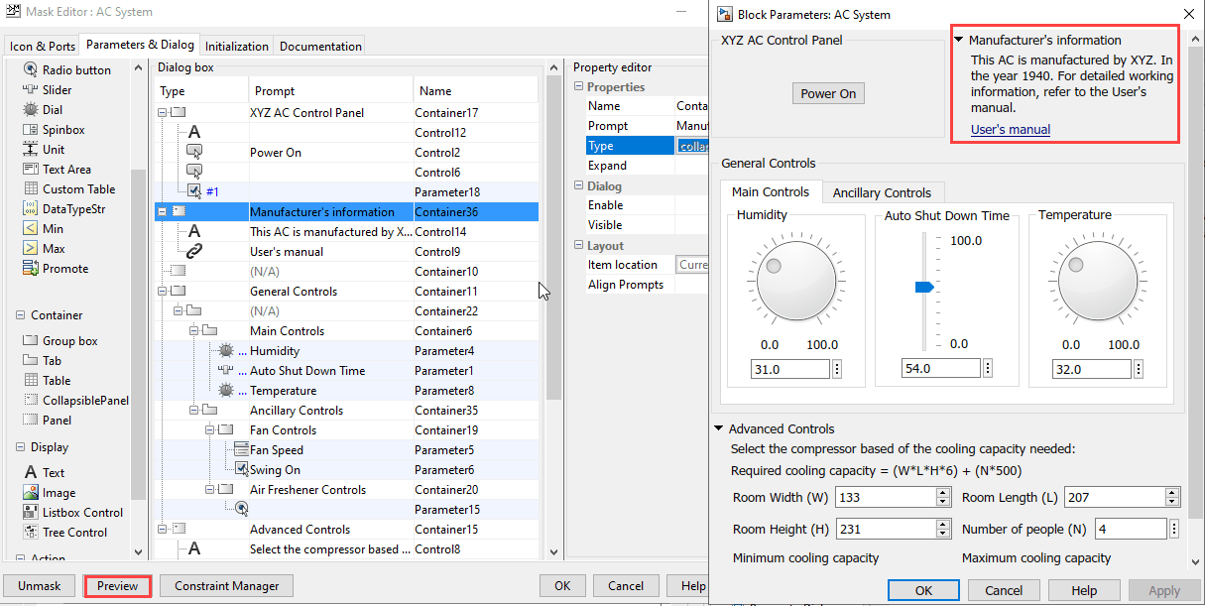Select the Radio button control type

point(30,70)
